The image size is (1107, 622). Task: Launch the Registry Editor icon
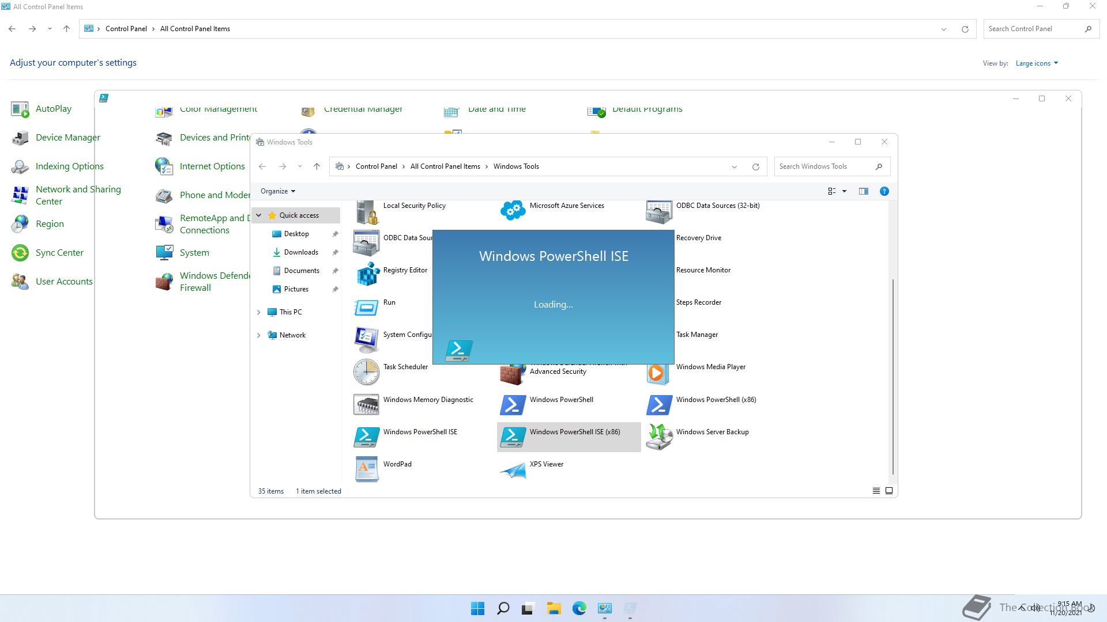367,274
